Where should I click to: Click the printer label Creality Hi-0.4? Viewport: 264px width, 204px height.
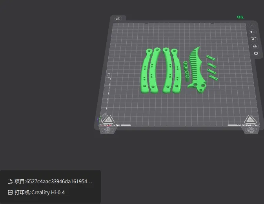pos(40,192)
